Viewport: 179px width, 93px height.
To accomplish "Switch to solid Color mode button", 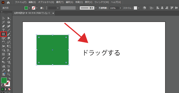I will pos(3,89).
